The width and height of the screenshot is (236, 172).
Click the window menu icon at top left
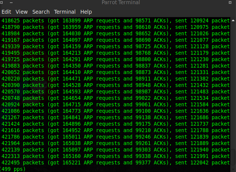coord(2,2)
